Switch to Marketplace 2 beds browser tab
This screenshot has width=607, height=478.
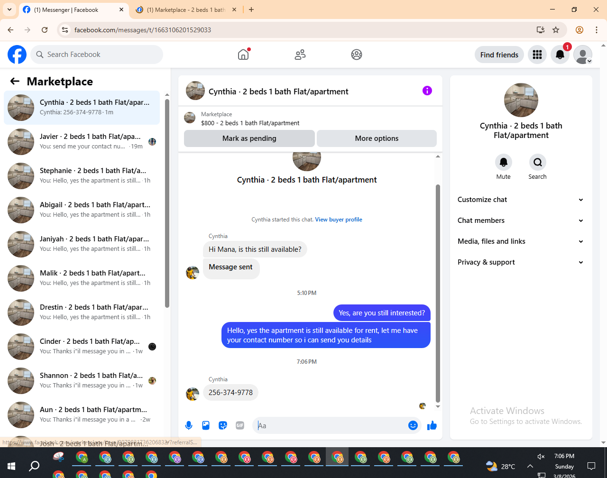click(x=186, y=9)
